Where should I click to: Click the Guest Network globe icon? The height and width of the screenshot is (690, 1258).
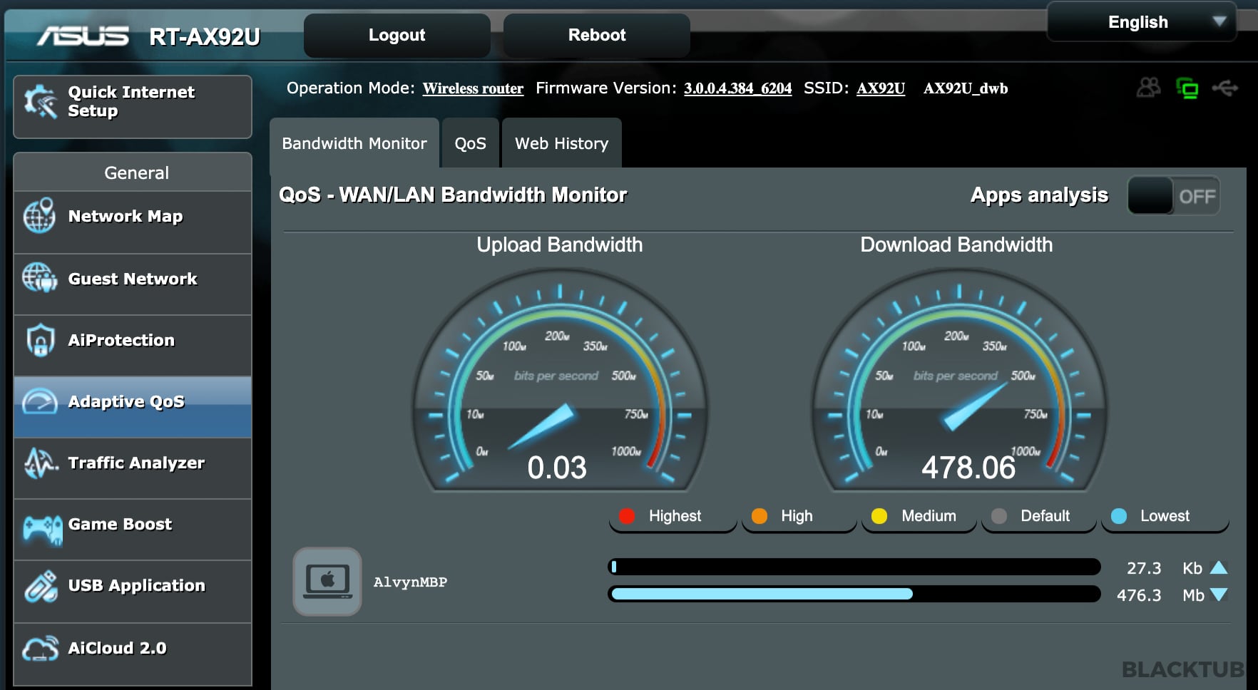tap(39, 278)
